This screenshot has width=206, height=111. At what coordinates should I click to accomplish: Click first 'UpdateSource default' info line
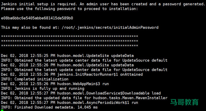pos(84,60)
